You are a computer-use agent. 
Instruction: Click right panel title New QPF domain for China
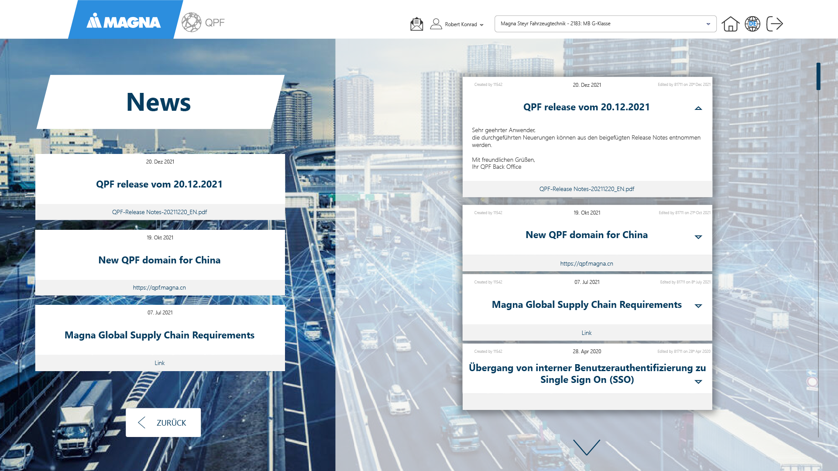tap(587, 235)
